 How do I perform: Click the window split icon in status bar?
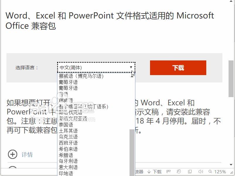pos(190,172)
